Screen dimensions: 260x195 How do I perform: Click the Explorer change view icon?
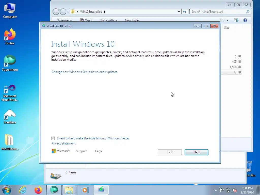[222, 20]
